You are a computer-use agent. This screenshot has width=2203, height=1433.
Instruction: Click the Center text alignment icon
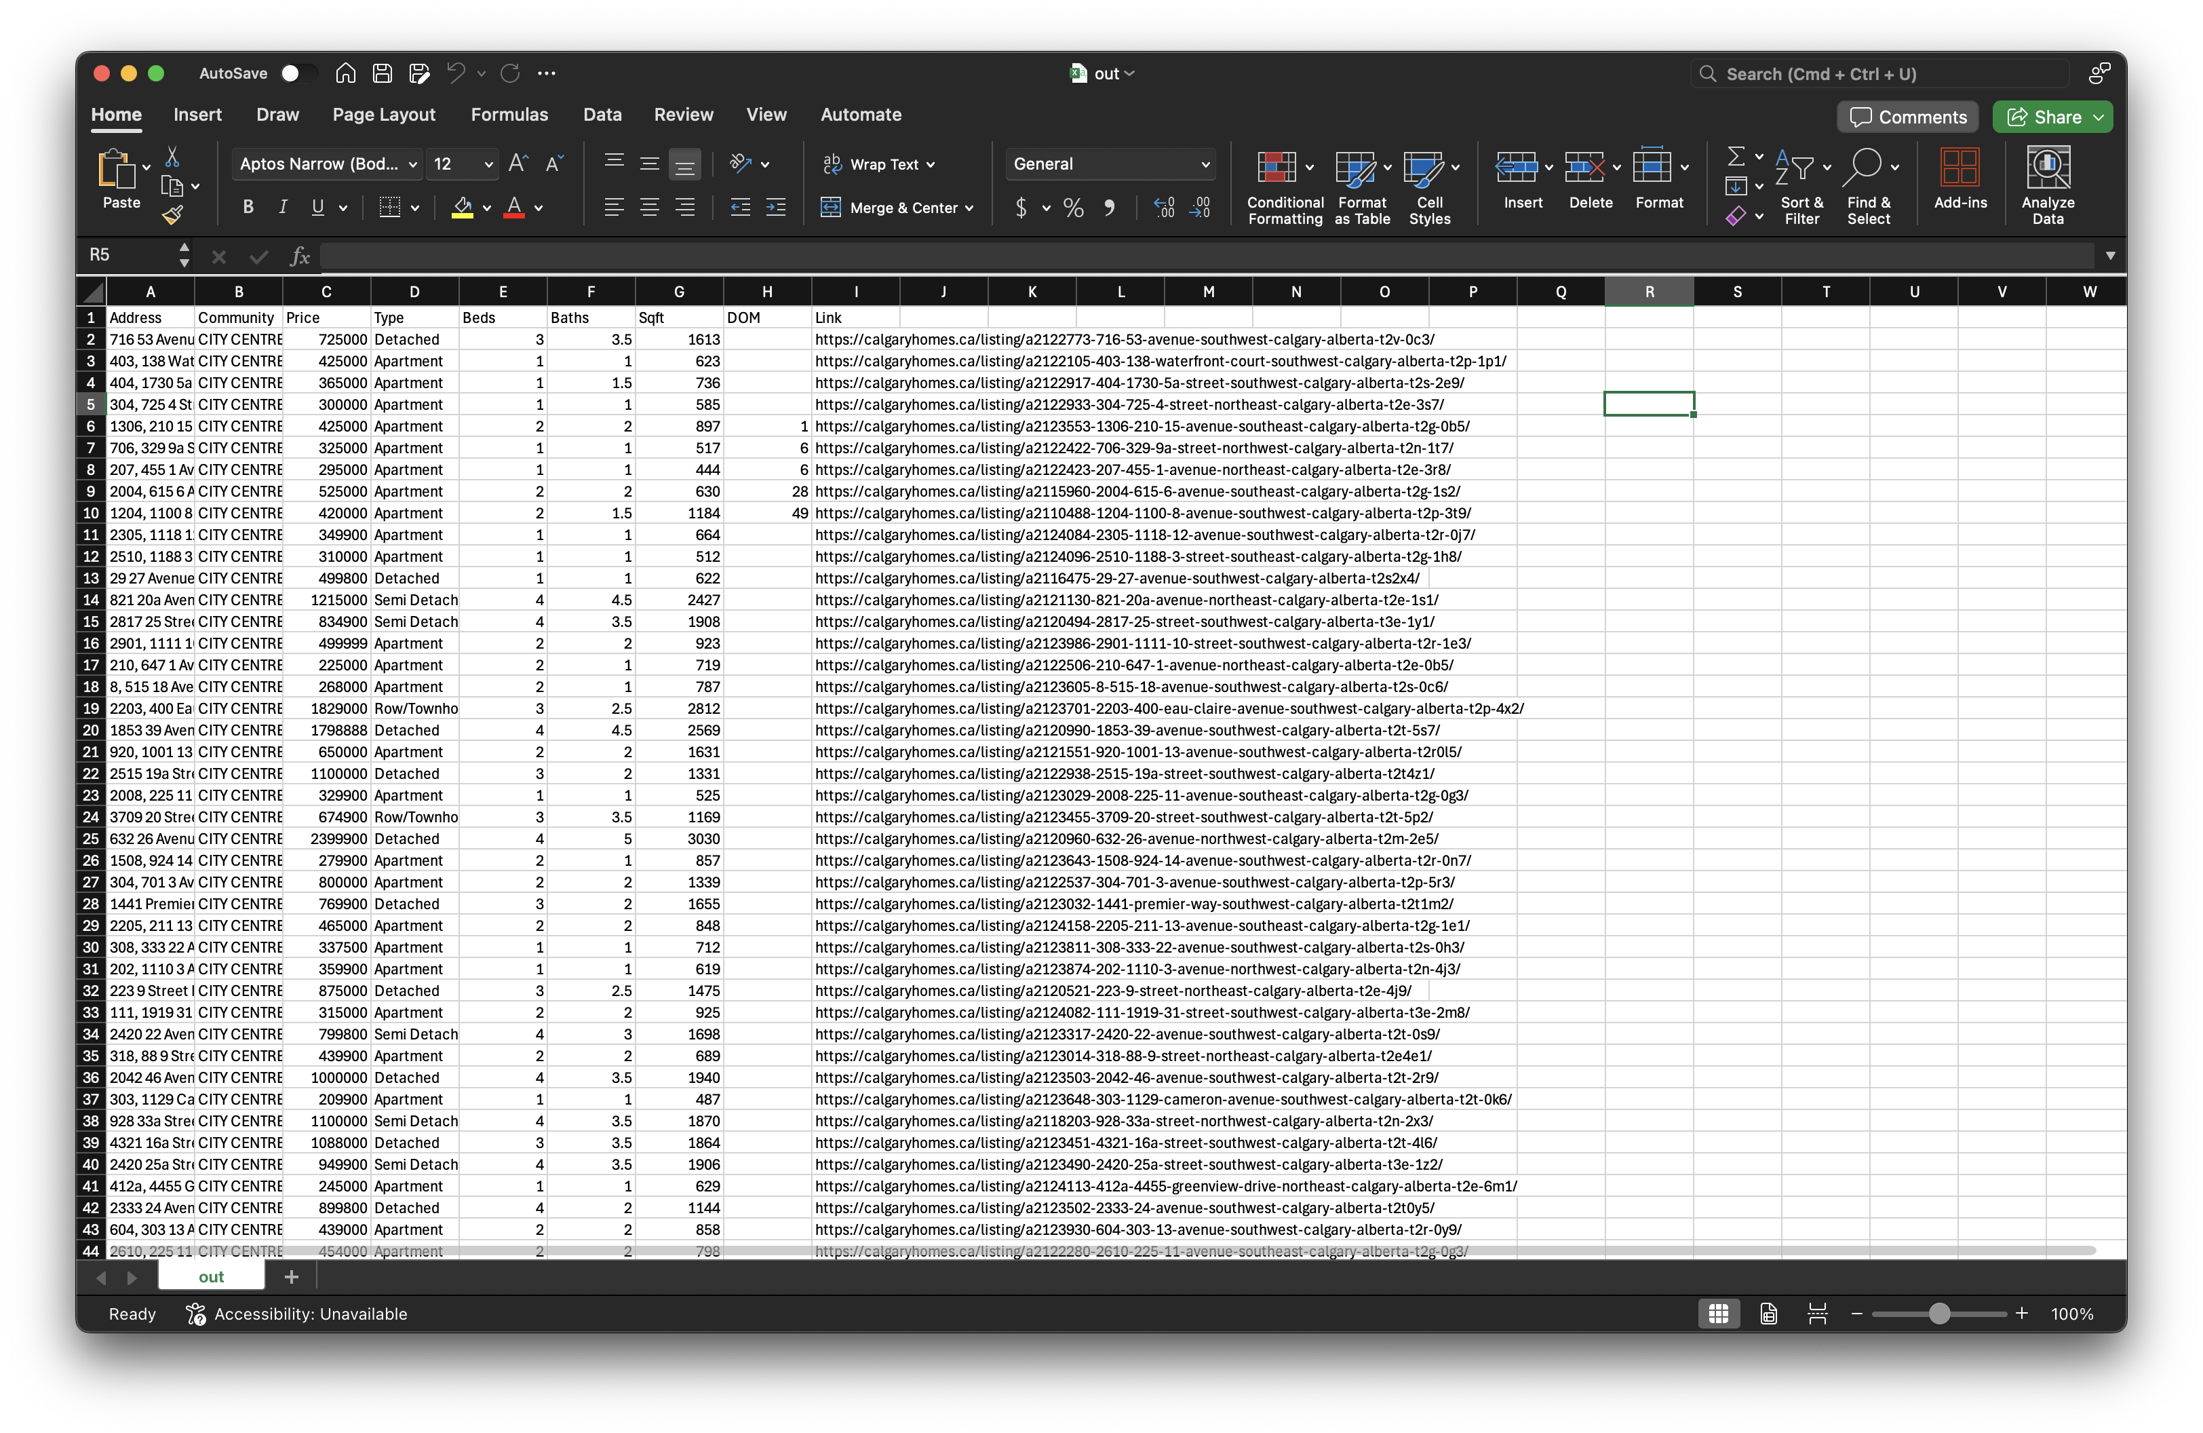[650, 208]
